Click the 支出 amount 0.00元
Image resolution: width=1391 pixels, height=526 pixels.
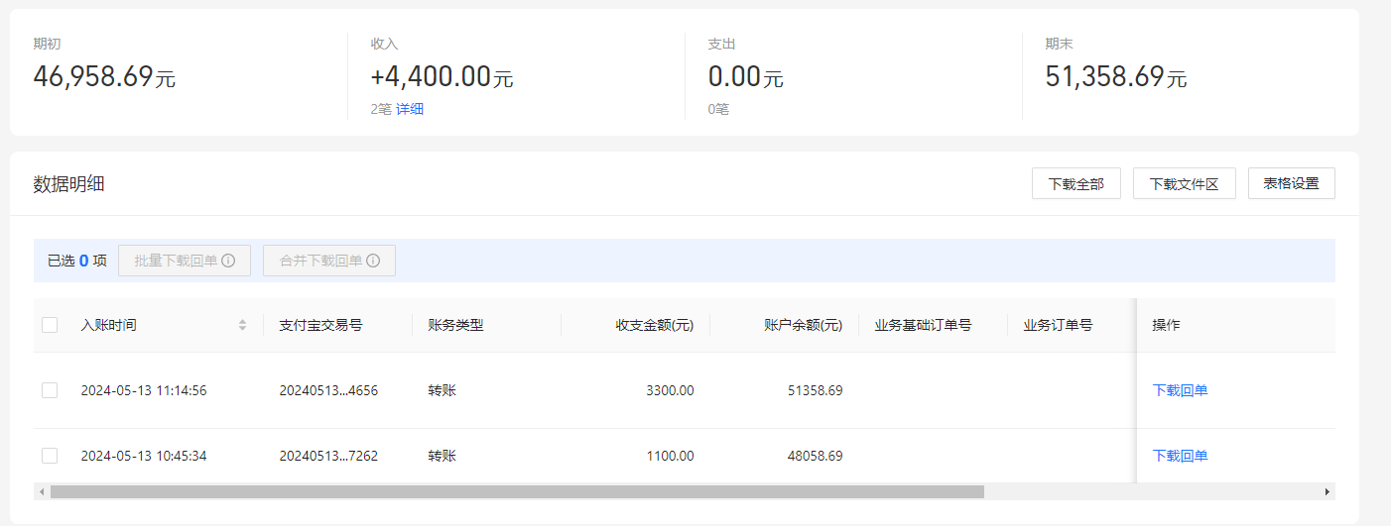tap(745, 76)
